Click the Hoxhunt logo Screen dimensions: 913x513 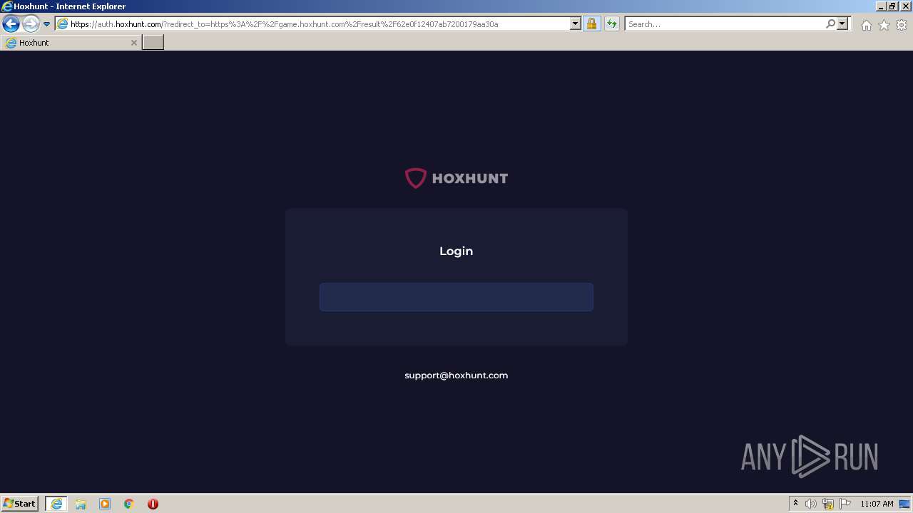coord(456,178)
